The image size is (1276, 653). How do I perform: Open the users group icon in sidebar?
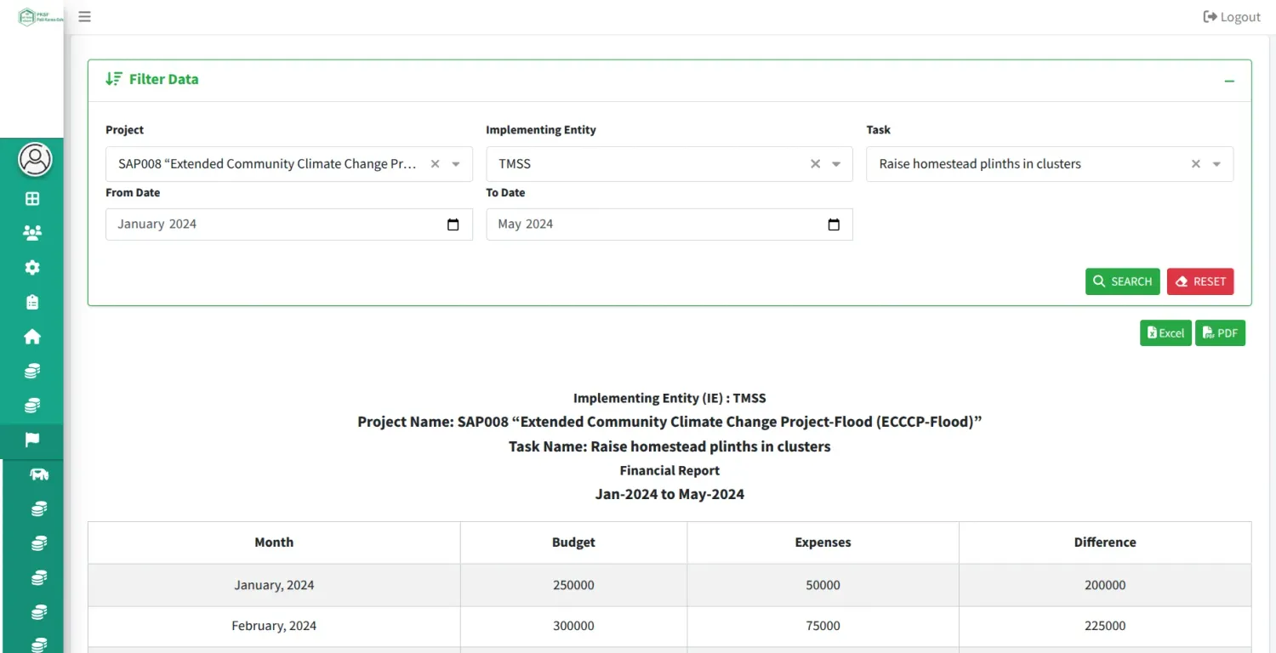point(32,233)
